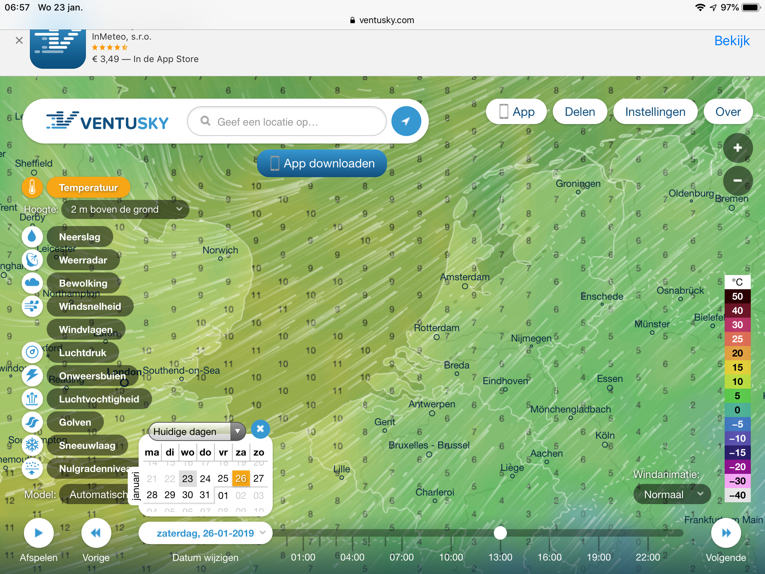Switch to the Sneeuwlaag layer
The width and height of the screenshot is (765, 574).
tap(87, 445)
